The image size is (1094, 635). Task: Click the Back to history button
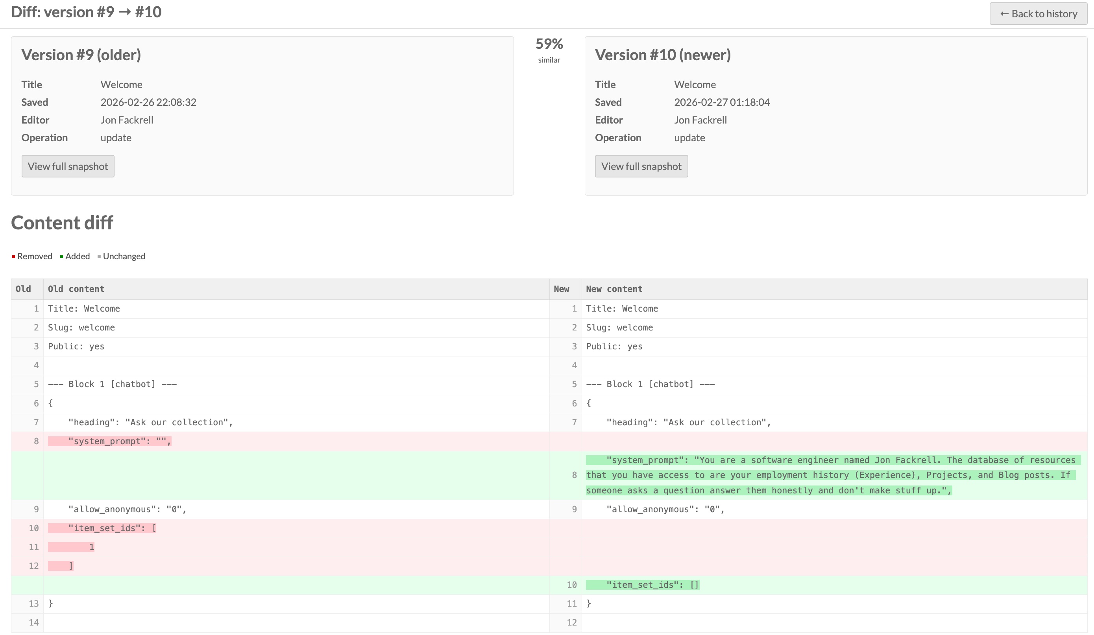pyautogui.click(x=1038, y=14)
